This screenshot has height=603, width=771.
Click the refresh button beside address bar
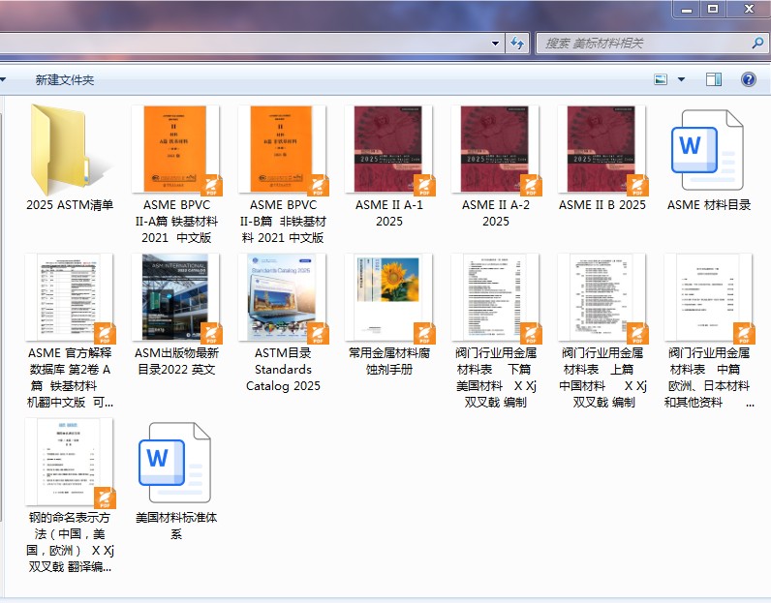(x=517, y=43)
